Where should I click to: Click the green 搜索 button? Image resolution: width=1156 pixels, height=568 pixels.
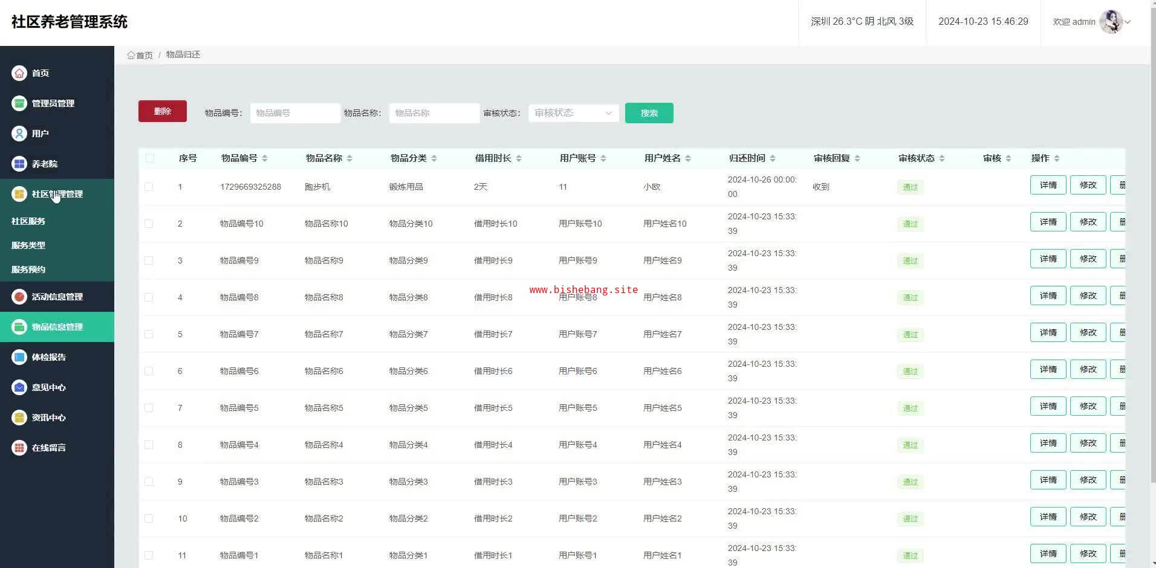(649, 113)
